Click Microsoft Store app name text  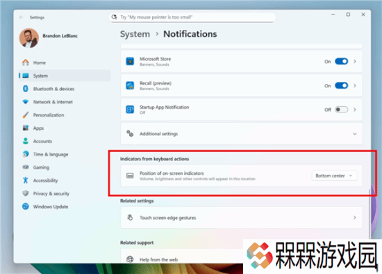[x=155, y=59]
